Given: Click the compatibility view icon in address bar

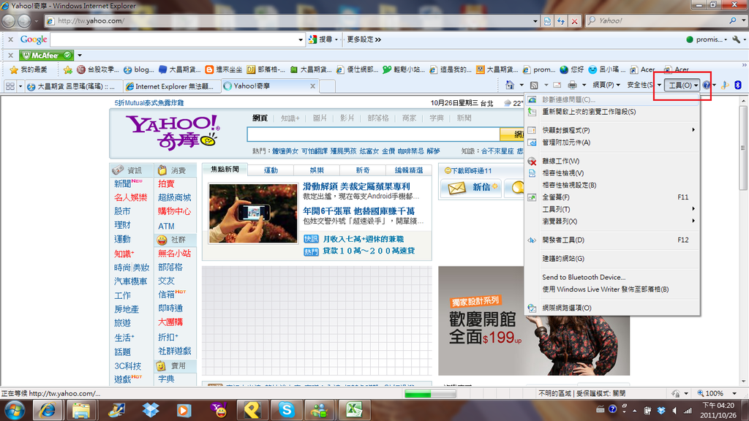Looking at the screenshot, I should tap(547, 21).
